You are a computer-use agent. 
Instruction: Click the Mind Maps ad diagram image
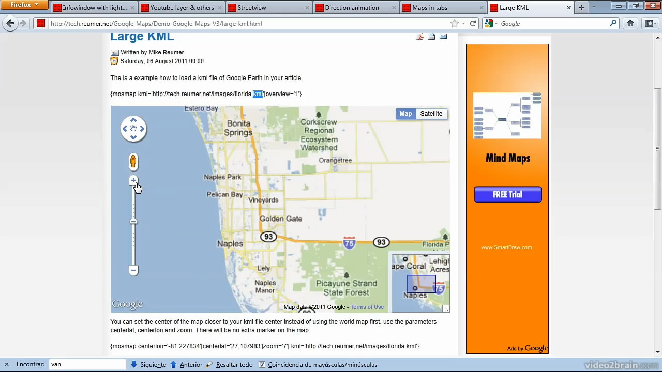pyautogui.click(x=507, y=116)
